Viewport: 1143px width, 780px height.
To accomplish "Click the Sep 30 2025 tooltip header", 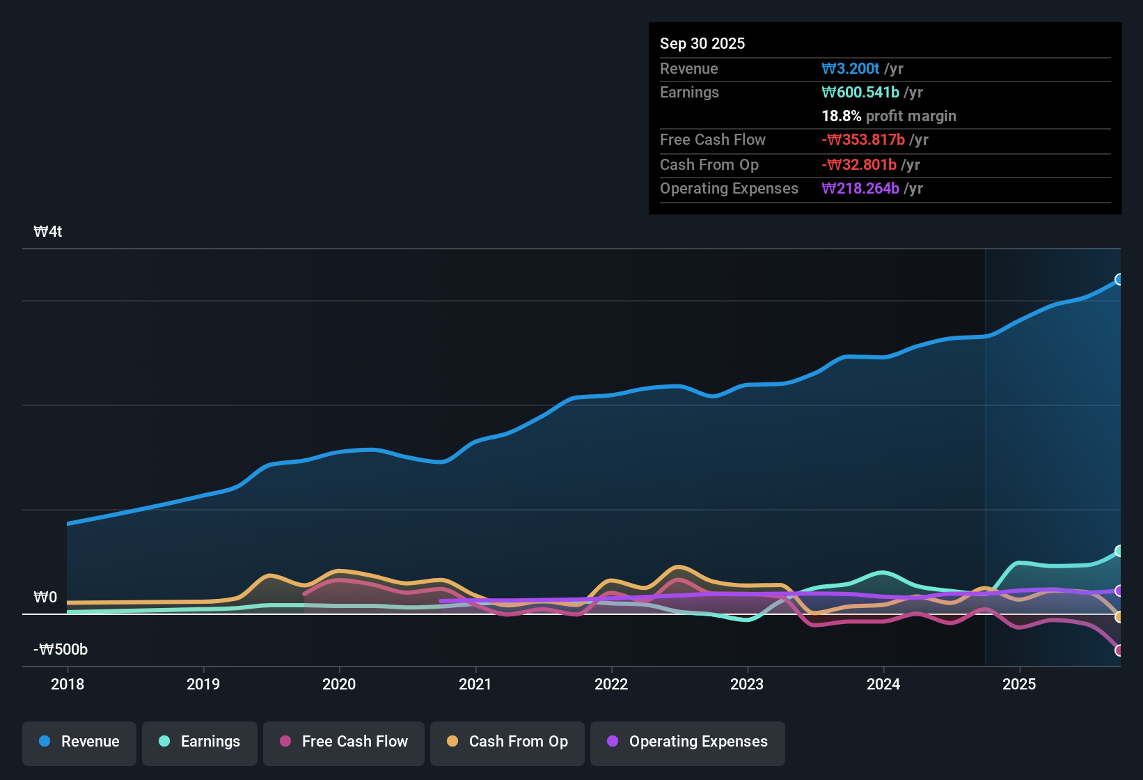I will point(702,43).
